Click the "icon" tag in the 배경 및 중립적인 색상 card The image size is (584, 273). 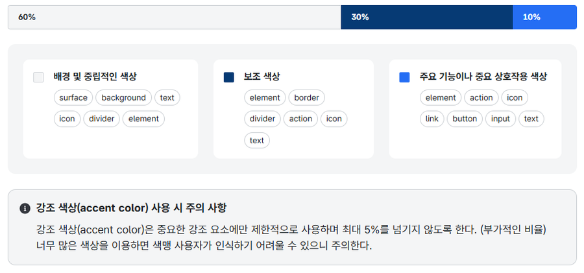click(x=67, y=119)
